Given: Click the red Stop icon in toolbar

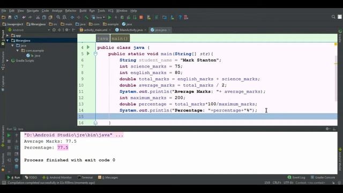Looking at the screenshot, I should [x=141, y=17].
